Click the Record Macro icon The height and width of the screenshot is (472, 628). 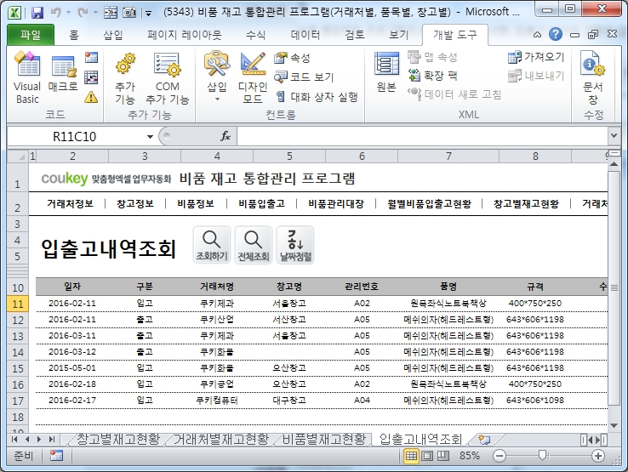coord(91,58)
